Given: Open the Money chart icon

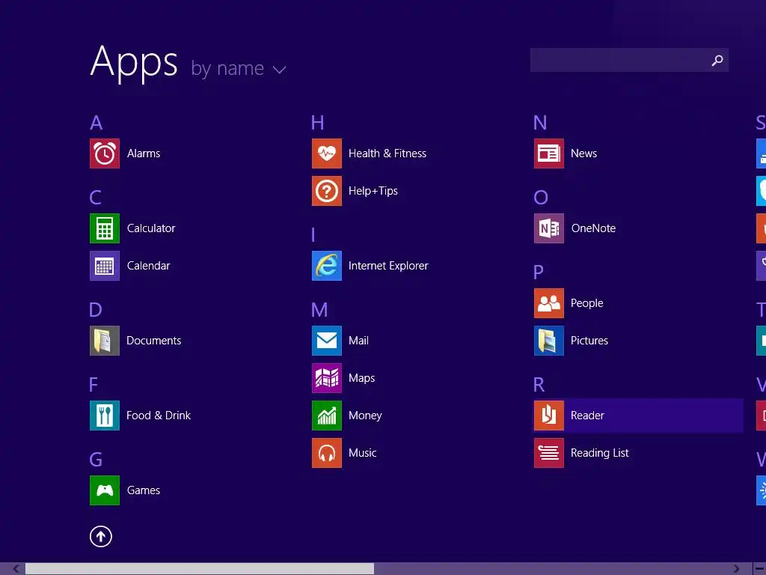Looking at the screenshot, I should pyautogui.click(x=327, y=416).
